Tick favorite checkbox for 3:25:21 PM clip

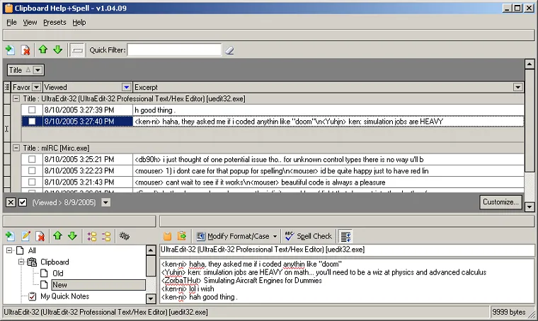32,159
